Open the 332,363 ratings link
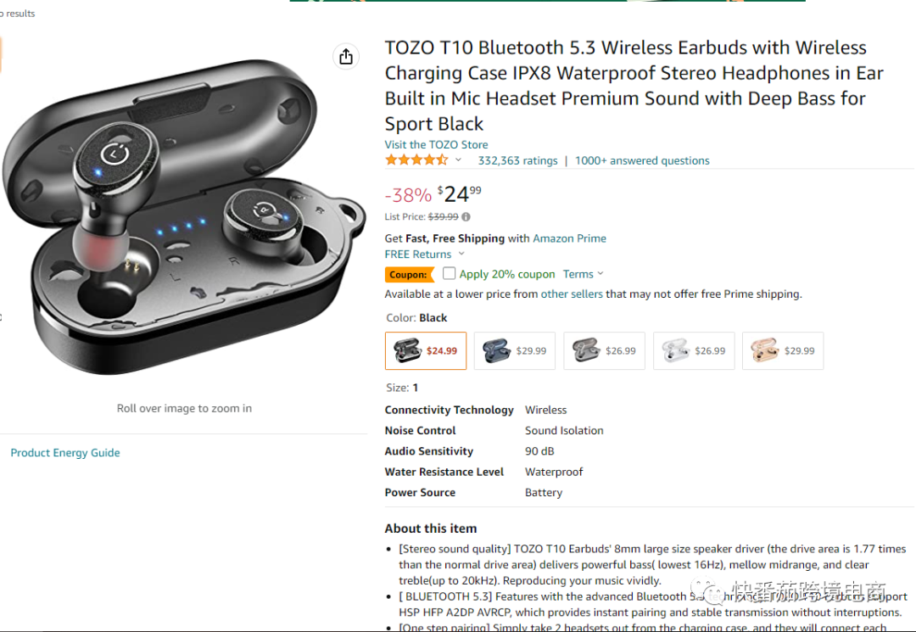The height and width of the screenshot is (632, 916). coord(517,160)
